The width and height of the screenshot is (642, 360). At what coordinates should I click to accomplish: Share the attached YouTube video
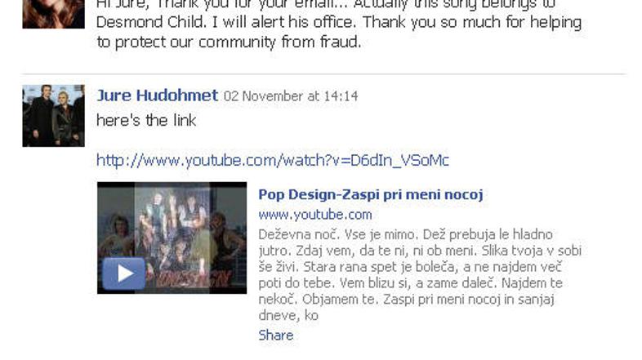276,335
